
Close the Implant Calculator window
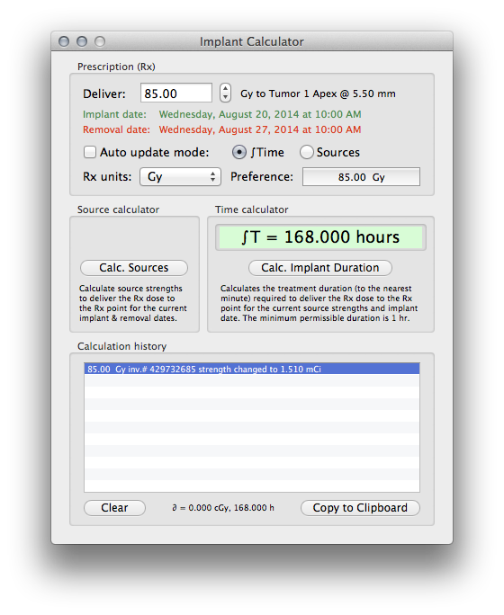[x=64, y=41]
